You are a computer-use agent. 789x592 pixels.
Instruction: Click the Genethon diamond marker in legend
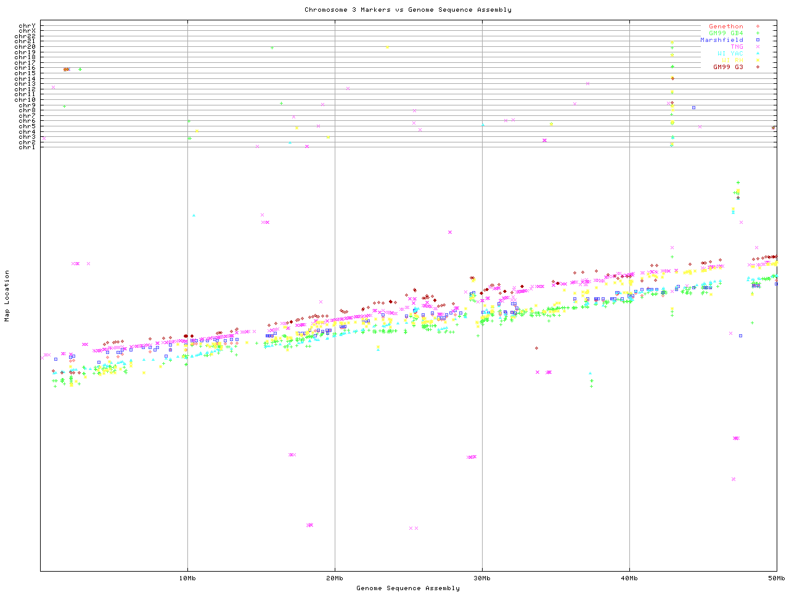click(x=758, y=27)
